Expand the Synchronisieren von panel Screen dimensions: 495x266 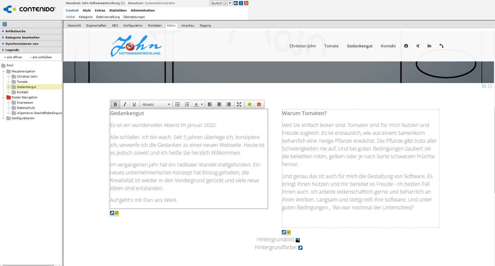(x=31, y=44)
